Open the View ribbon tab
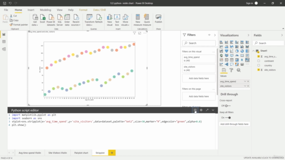Image resolution: width=285 pixels, height=160 pixels. [59, 10]
